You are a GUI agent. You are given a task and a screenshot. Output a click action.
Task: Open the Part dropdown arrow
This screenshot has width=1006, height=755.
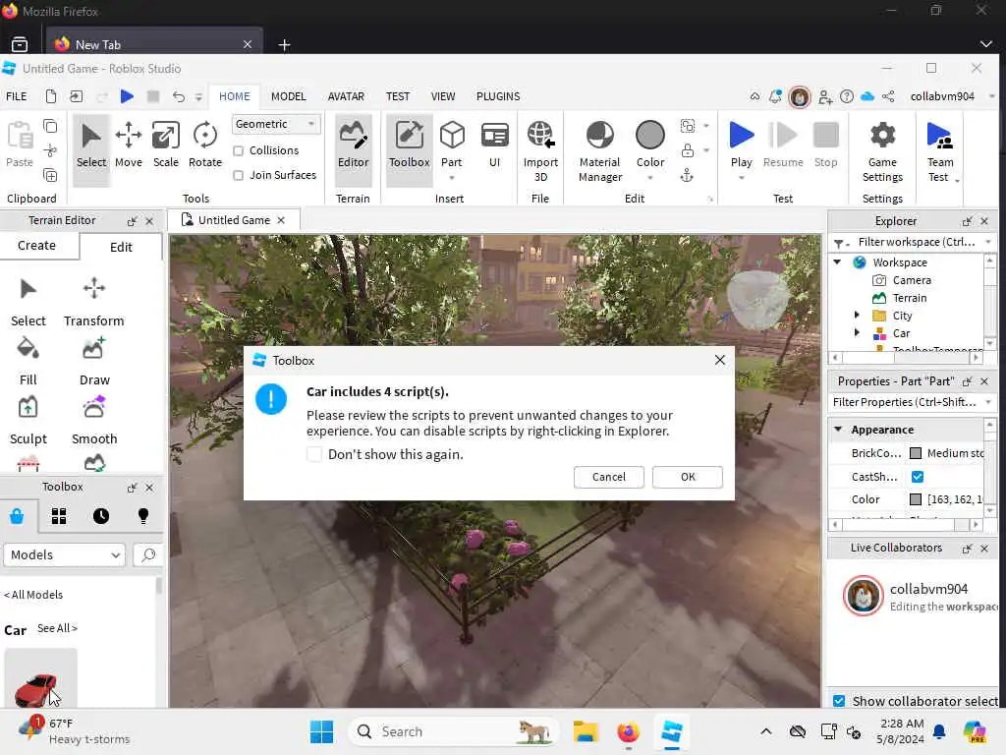pyautogui.click(x=452, y=178)
